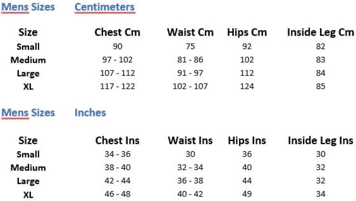Click the Centimeters heading at top
356x201 pixels.
pos(104,7)
